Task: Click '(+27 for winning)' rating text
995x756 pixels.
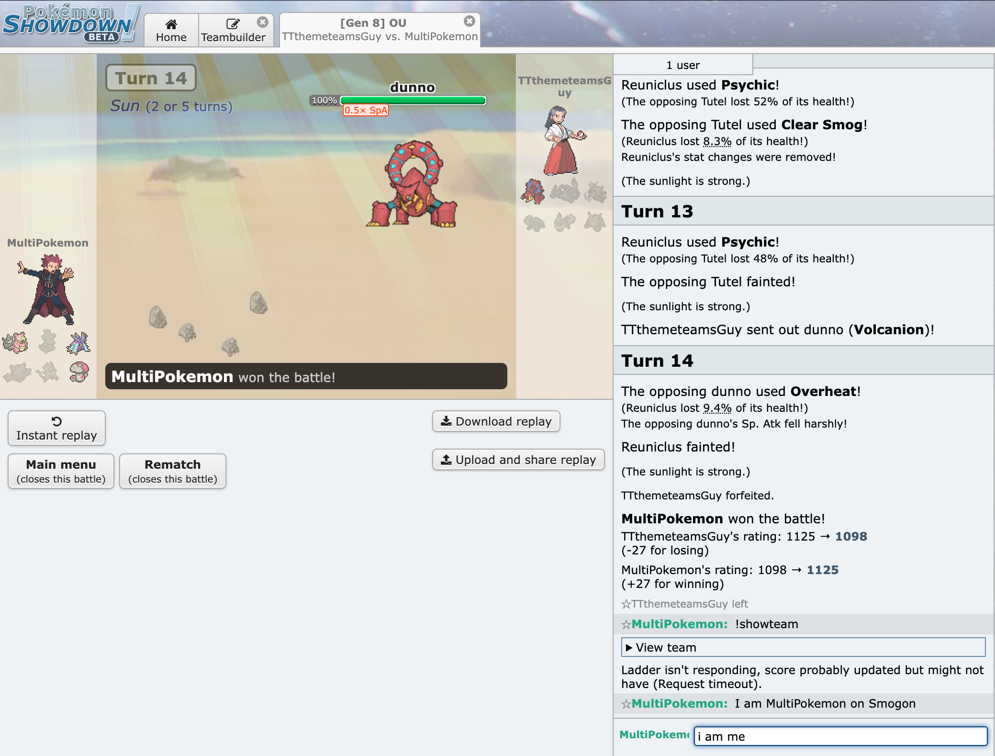Action: click(672, 584)
